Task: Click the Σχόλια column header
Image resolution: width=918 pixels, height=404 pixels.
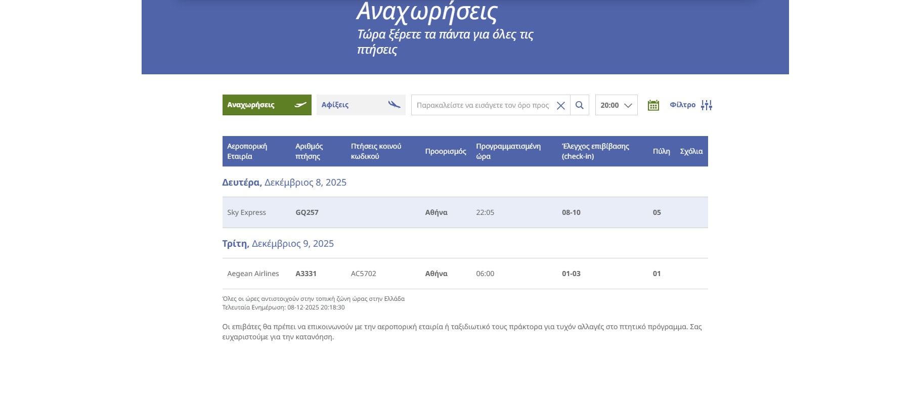Action: (691, 151)
